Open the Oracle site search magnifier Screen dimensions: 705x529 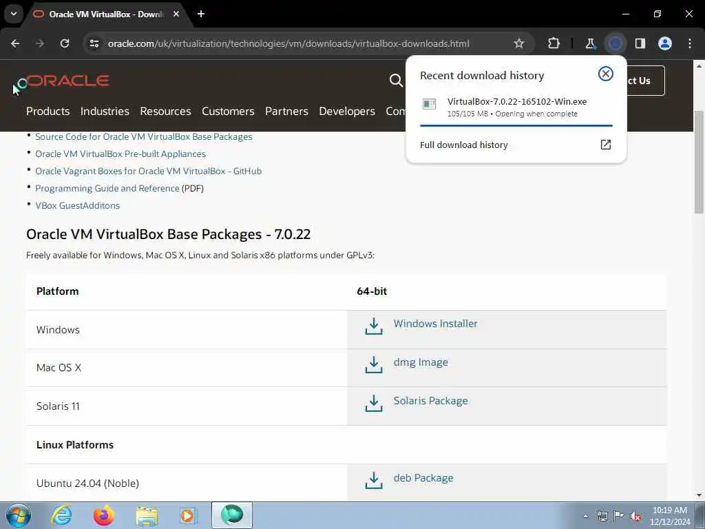point(396,81)
